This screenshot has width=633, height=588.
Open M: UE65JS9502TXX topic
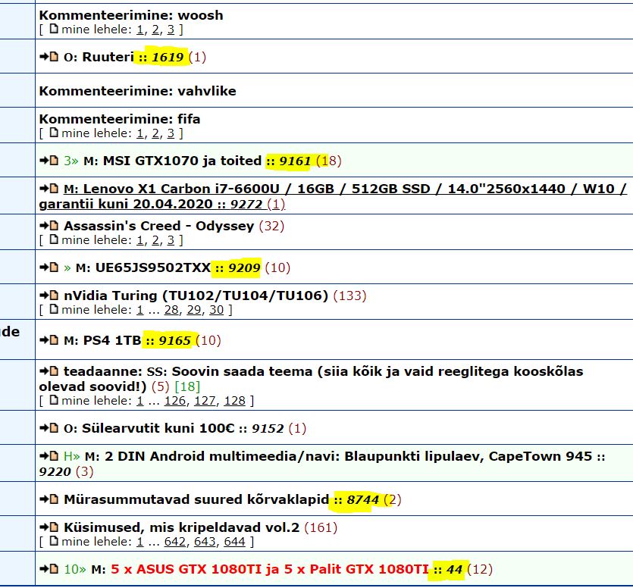168,267
